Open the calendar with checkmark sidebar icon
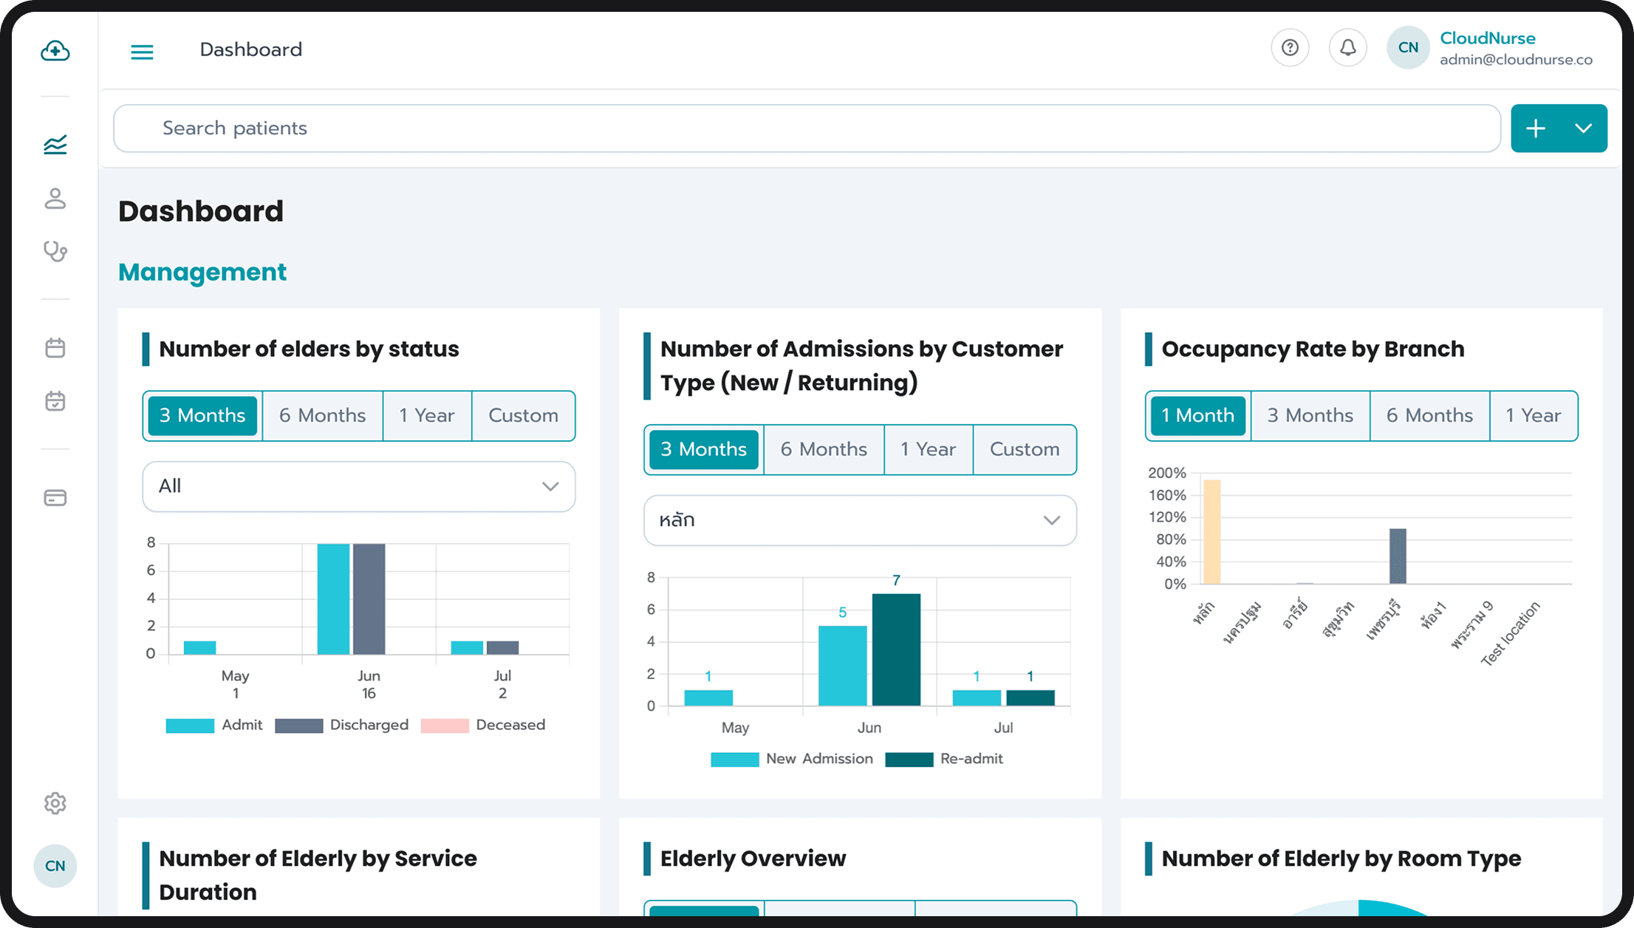1634x928 pixels. tap(55, 401)
